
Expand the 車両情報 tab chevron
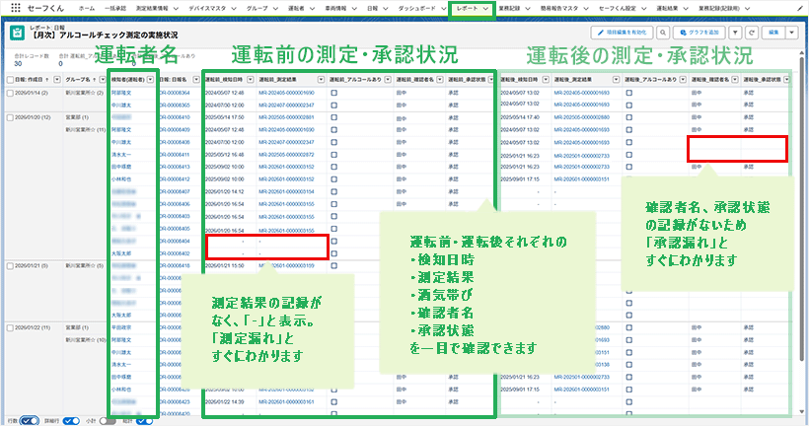354,8
